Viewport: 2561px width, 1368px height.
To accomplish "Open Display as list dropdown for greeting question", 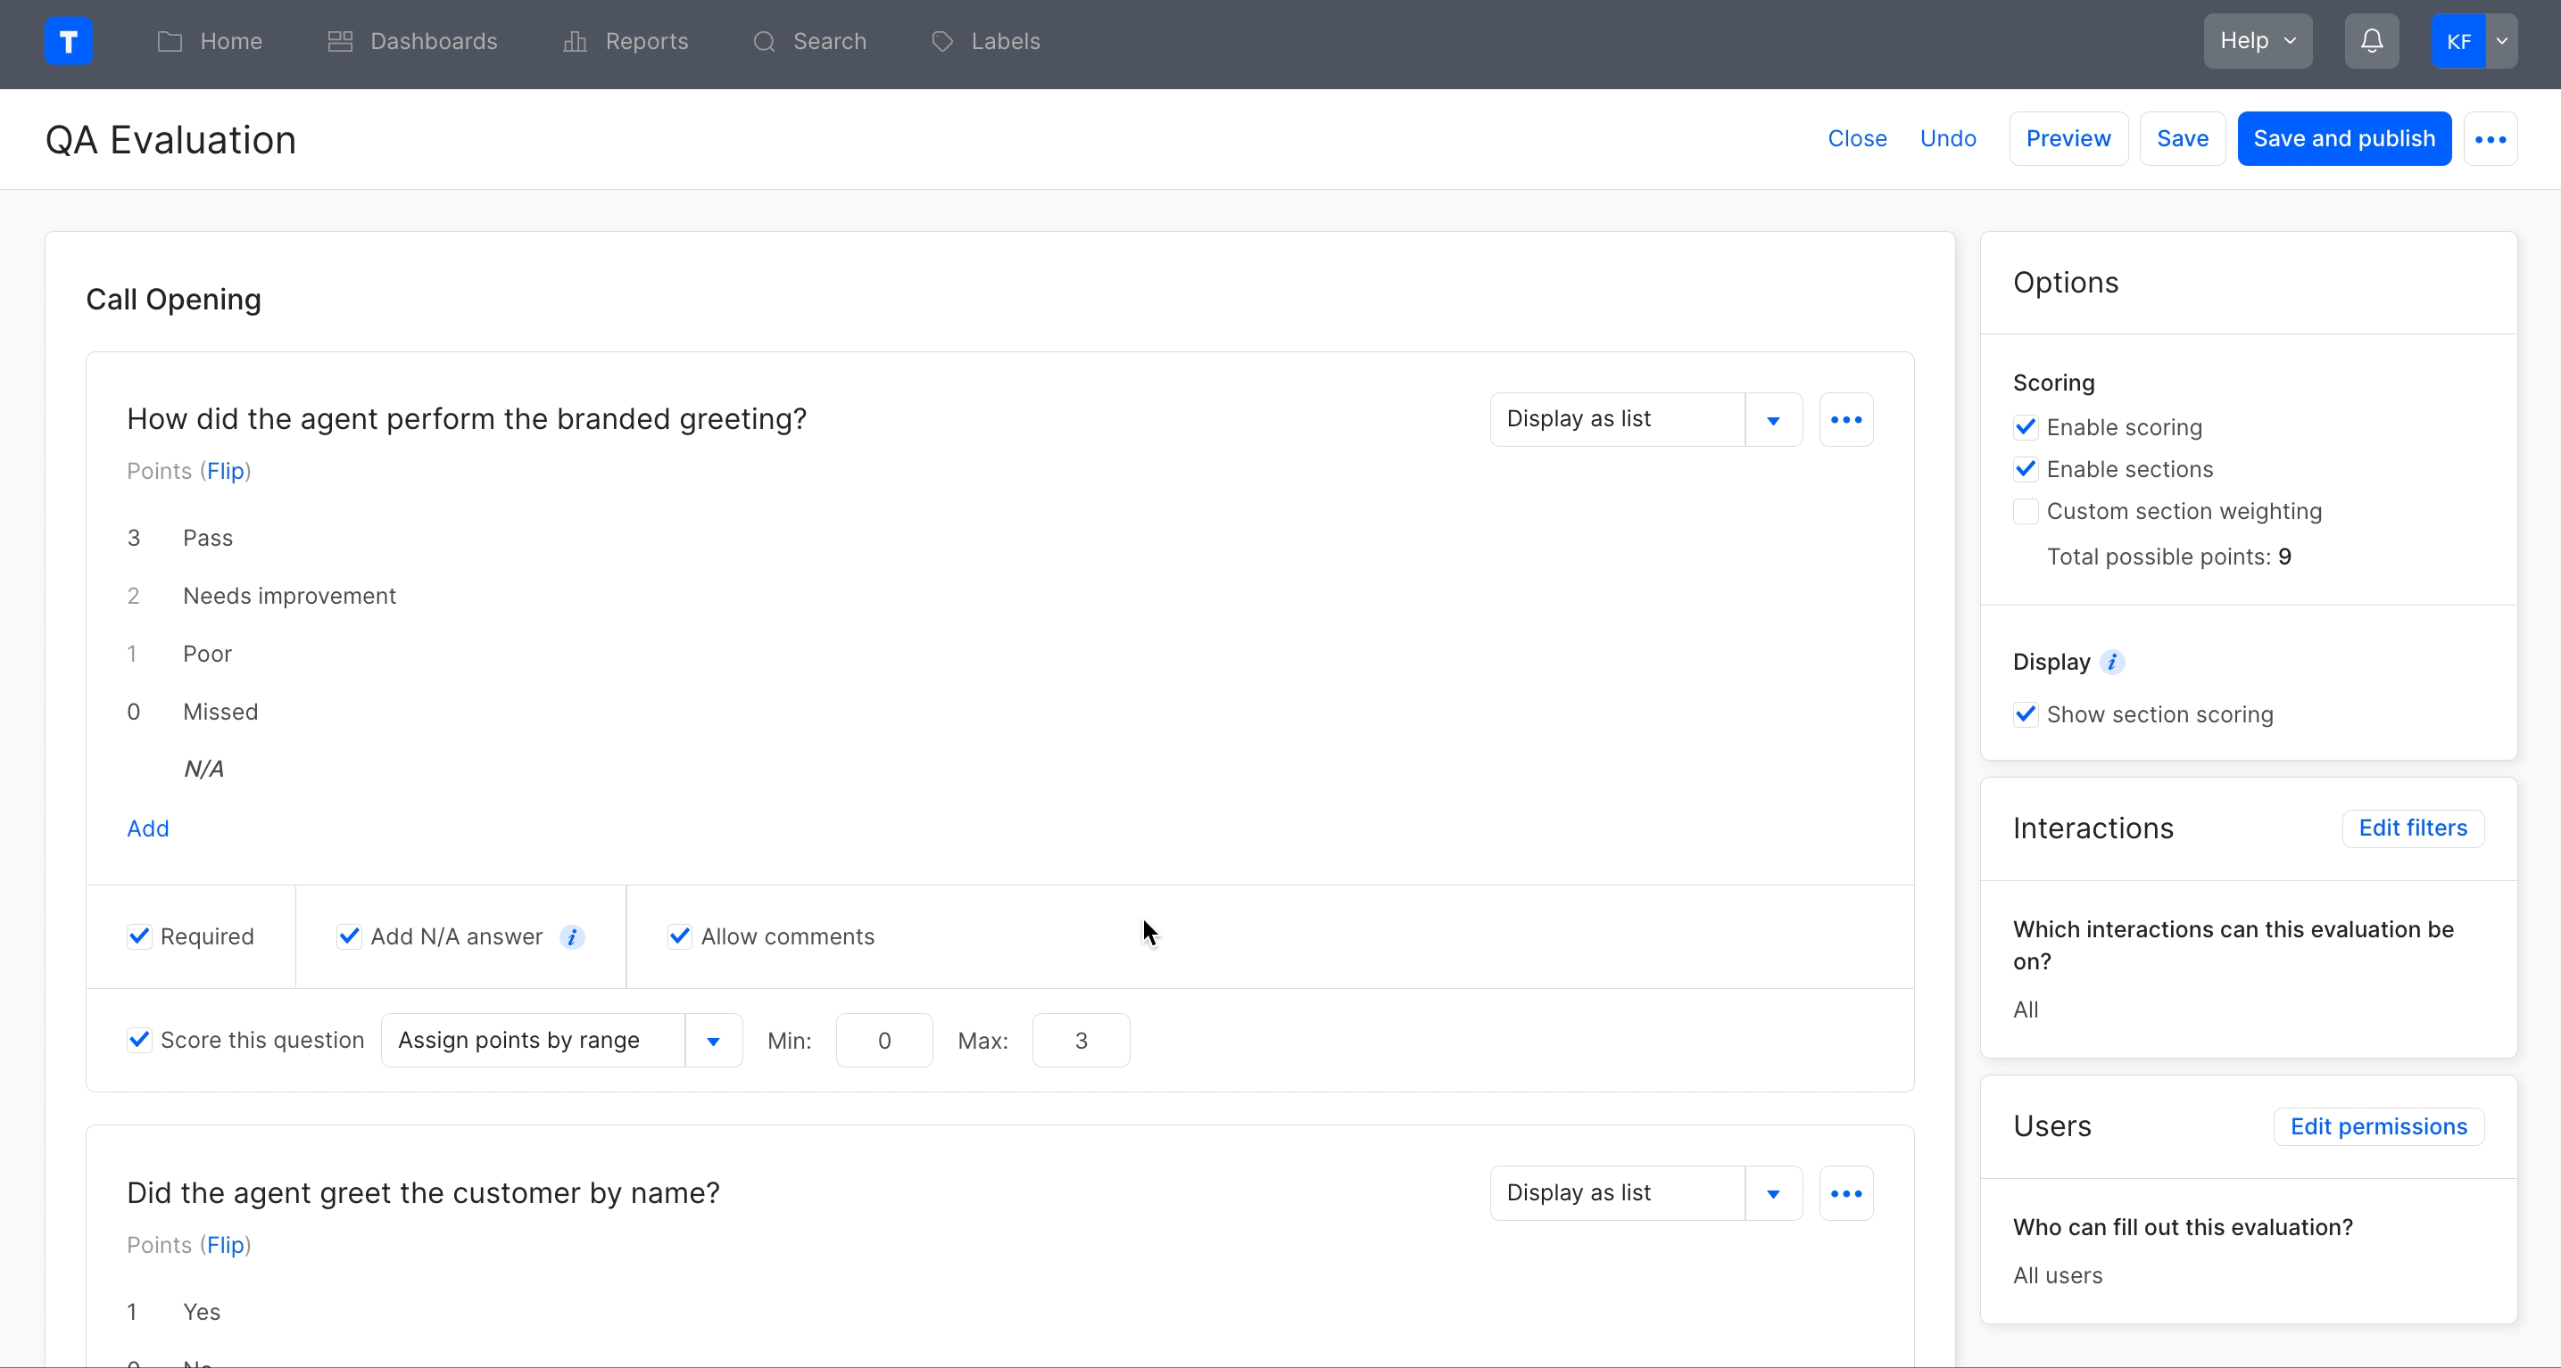I will [1772, 419].
